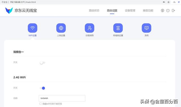Open the 系统 monitor icon
The image size is (181, 107).
(146, 28)
